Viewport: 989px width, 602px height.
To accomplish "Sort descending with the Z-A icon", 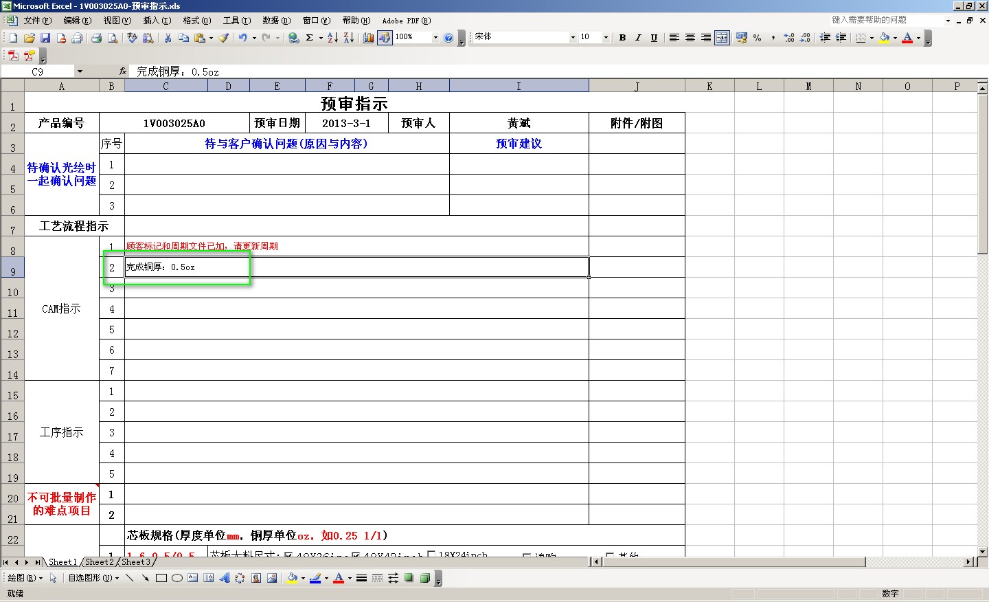I will pos(349,38).
